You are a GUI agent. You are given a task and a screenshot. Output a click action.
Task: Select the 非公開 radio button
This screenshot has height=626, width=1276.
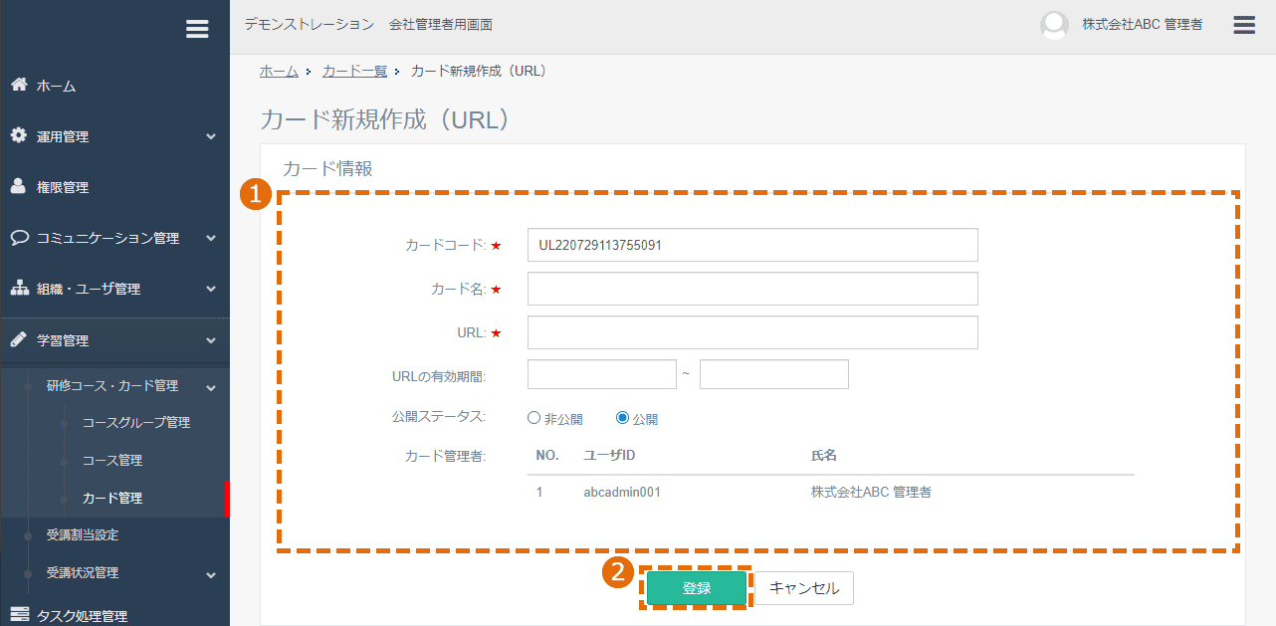[x=533, y=418]
